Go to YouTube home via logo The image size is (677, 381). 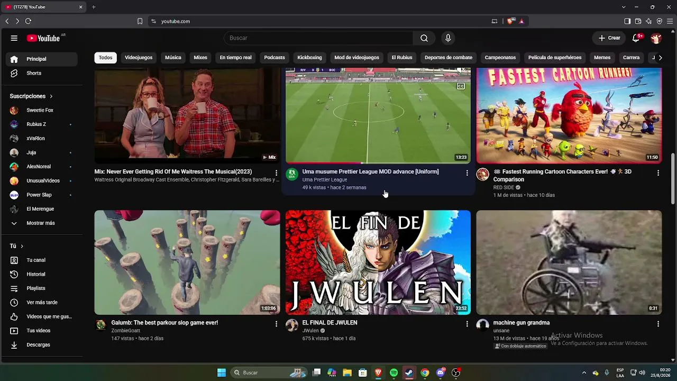pyautogui.click(x=43, y=38)
